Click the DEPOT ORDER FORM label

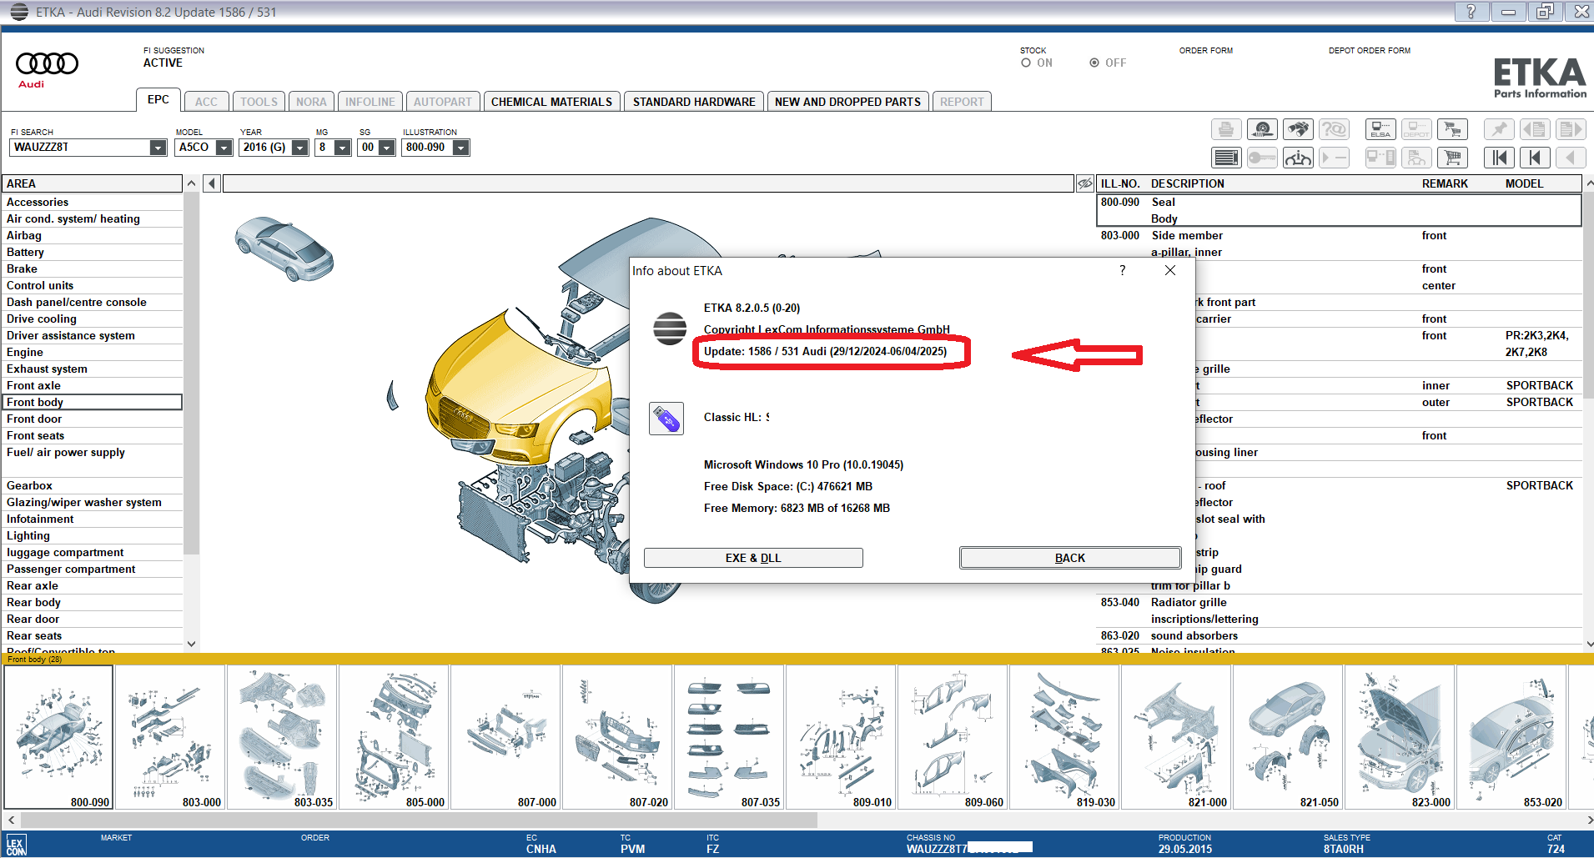pos(1370,51)
